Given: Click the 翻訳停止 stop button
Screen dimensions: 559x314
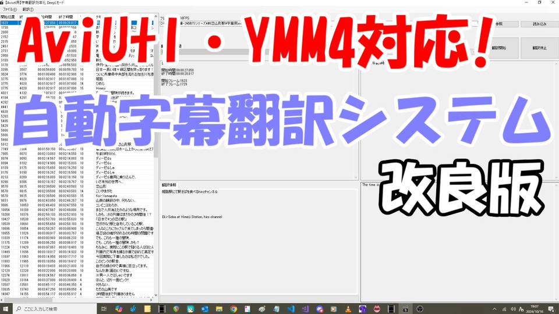Looking at the screenshot, I should 539,48.
